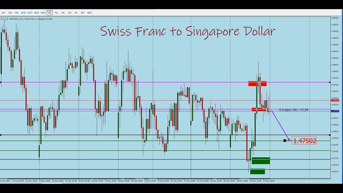The width and height of the screenshot is (343, 193).
Task: Switch to the D1 daily timeframe
Action: pyautogui.click(x=76, y=13)
